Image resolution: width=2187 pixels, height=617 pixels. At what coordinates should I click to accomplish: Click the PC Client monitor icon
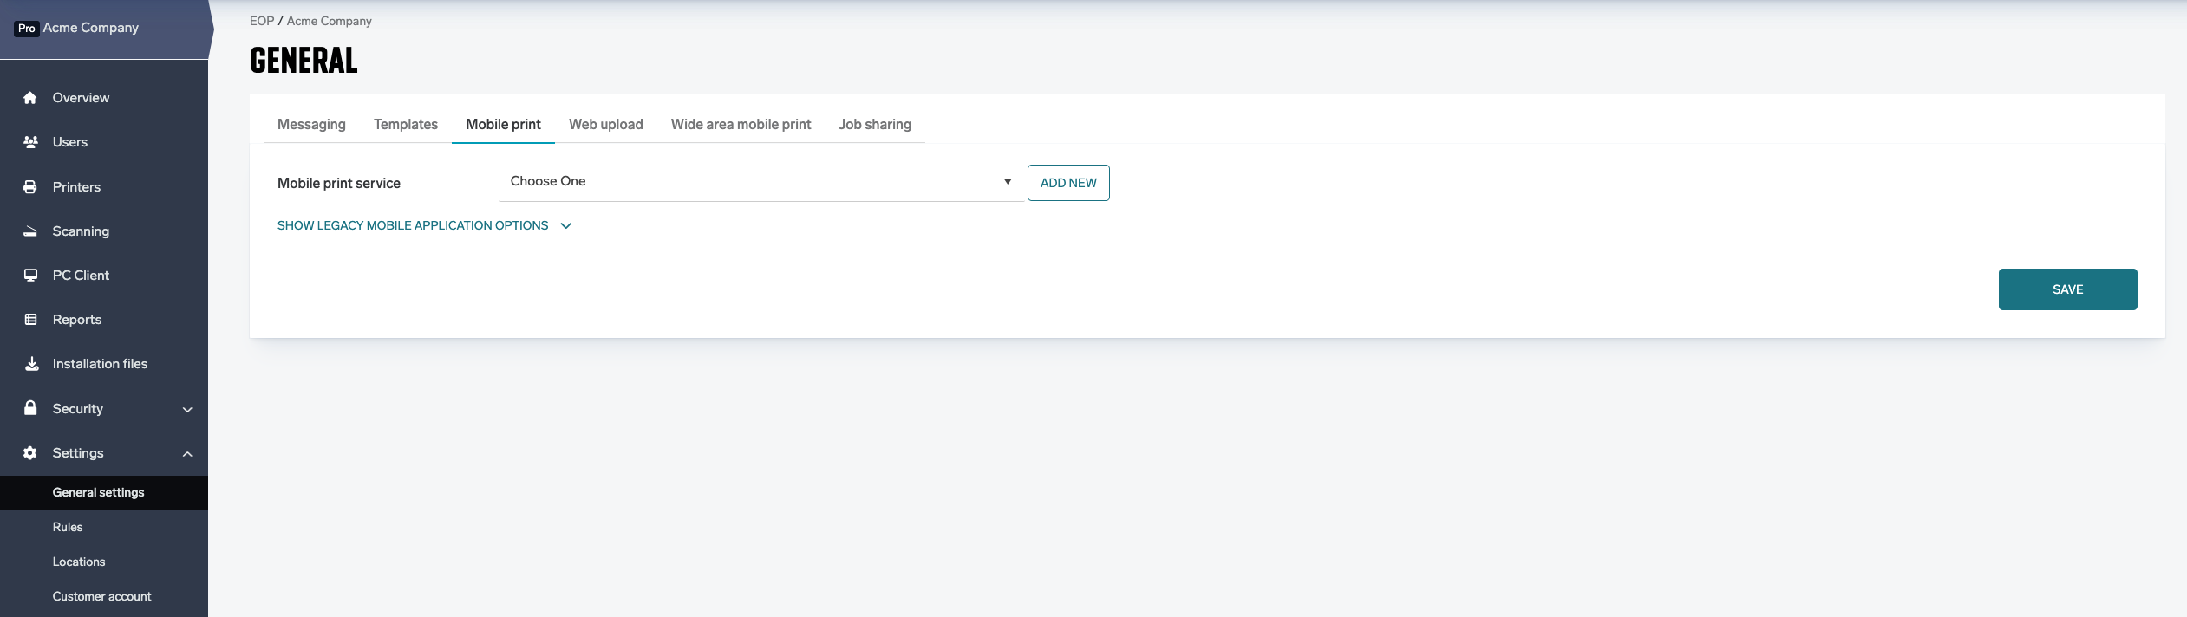click(x=30, y=276)
